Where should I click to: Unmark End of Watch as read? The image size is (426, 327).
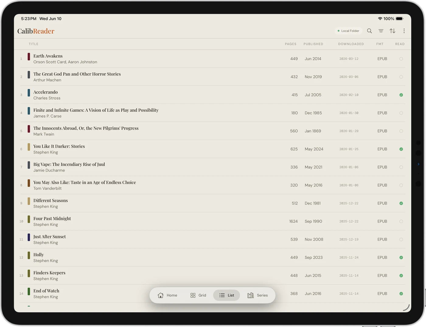click(x=401, y=293)
